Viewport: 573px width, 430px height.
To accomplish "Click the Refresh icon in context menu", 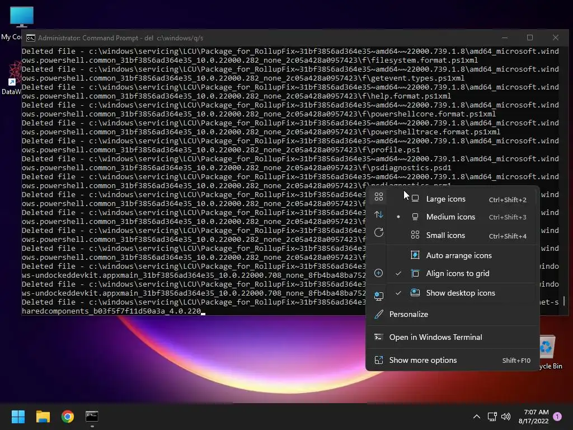I will point(379,232).
